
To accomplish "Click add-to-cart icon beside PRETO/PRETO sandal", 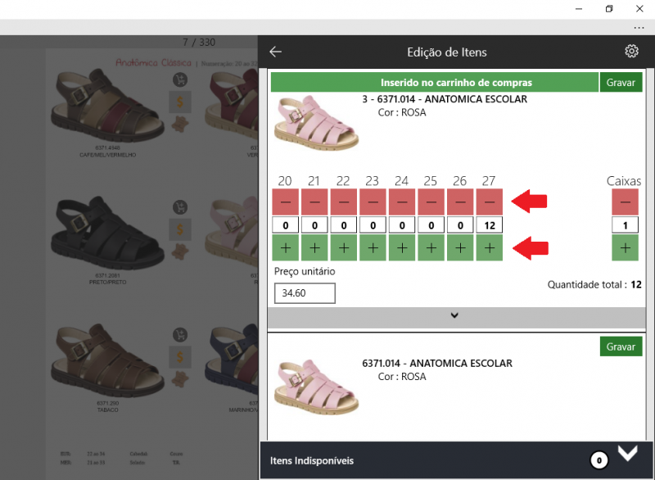I will tap(180, 206).
